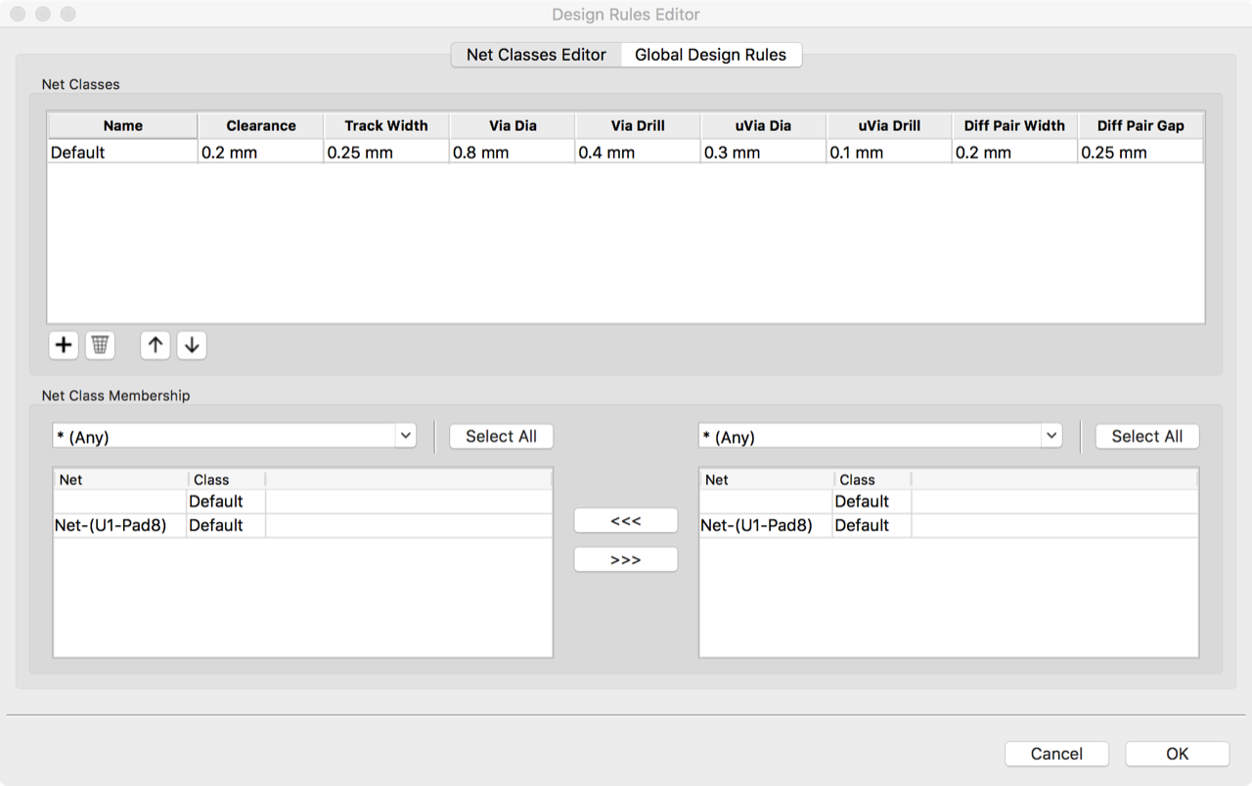This screenshot has height=786, width=1252.
Task: Edit the Track Width value 0.25 mm
Action: click(x=385, y=153)
